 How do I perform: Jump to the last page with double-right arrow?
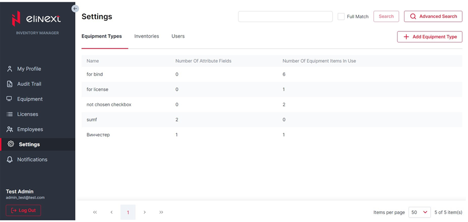[161, 212]
